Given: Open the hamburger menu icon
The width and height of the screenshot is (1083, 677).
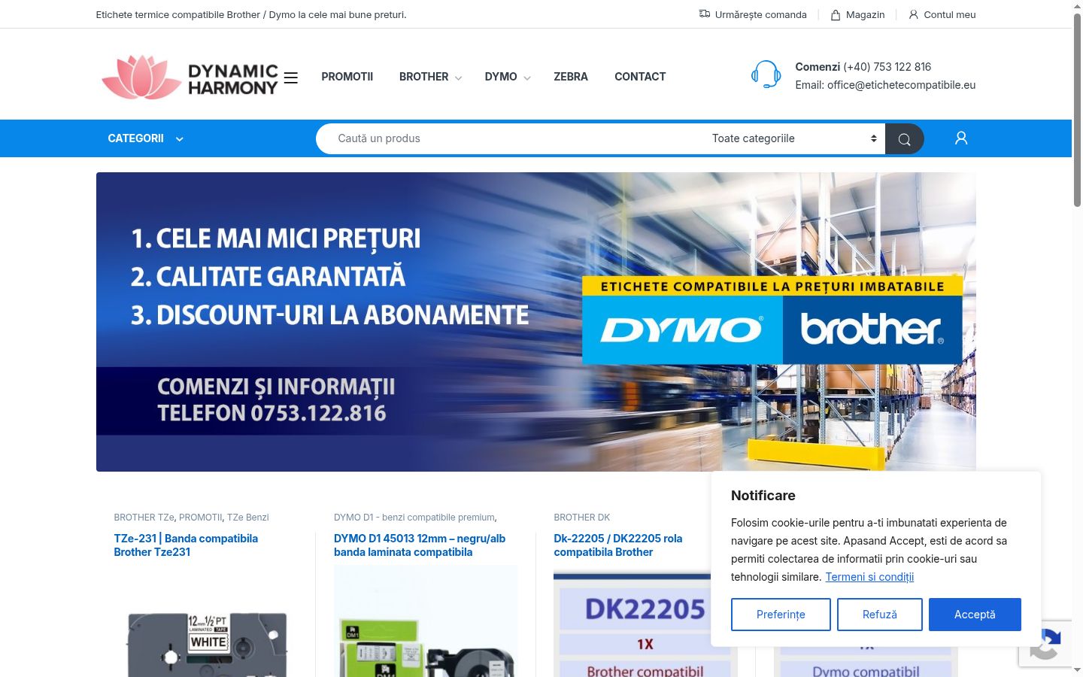Looking at the screenshot, I should click(291, 77).
